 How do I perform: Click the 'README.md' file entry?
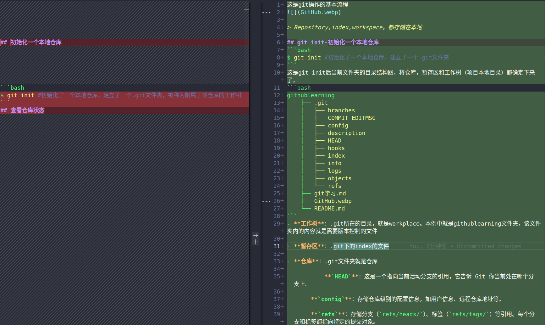tap(329, 209)
